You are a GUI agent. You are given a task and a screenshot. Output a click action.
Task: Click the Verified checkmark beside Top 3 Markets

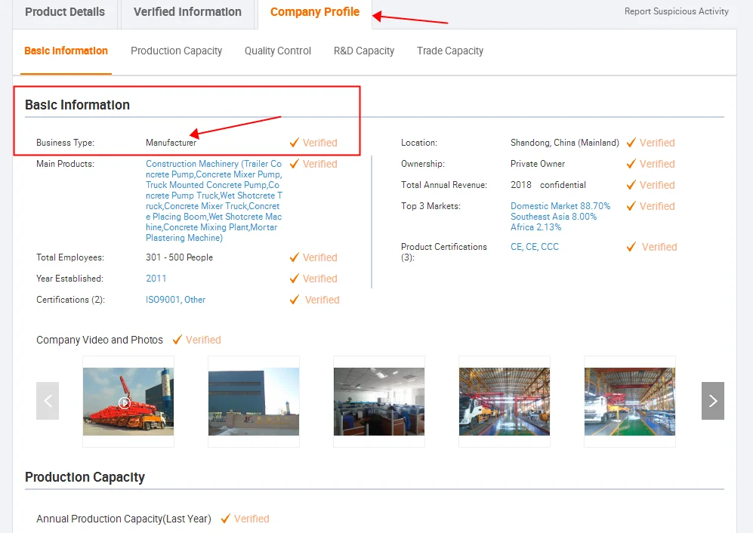tap(632, 206)
